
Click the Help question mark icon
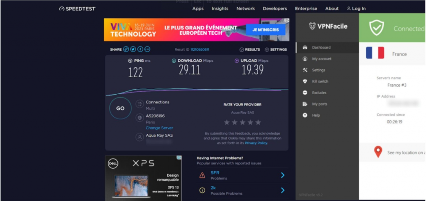tap(305, 115)
